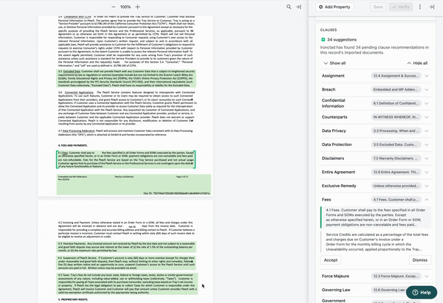Expand the Data Protection clause chevron
Screen dimensions: 443x303
coord(427,144)
